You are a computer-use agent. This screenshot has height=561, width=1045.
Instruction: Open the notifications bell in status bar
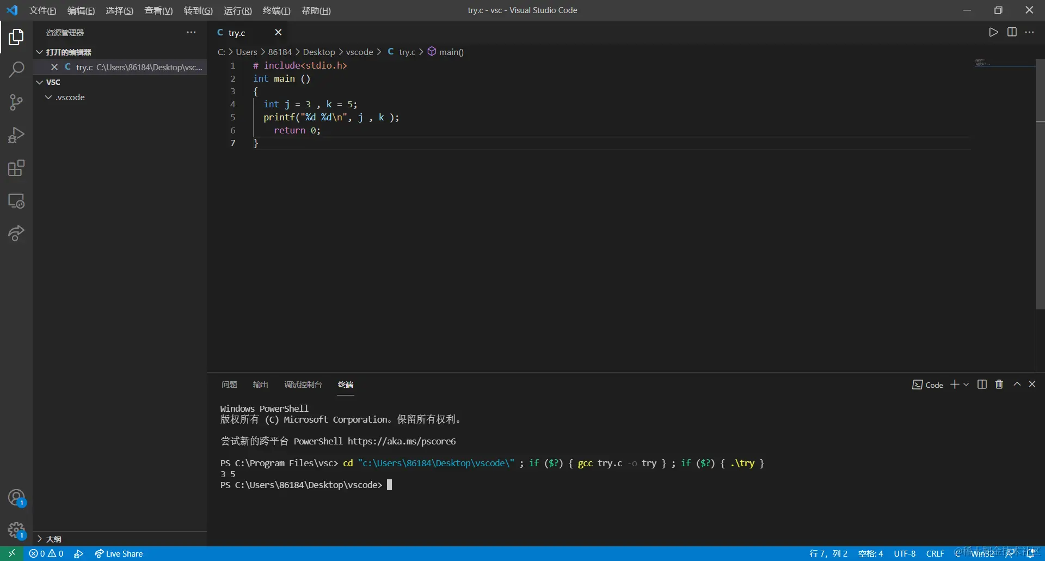pos(1031,553)
